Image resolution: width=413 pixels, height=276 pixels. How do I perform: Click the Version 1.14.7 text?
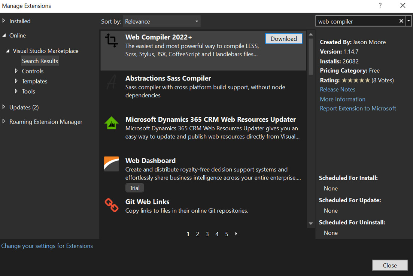[339, 52]
